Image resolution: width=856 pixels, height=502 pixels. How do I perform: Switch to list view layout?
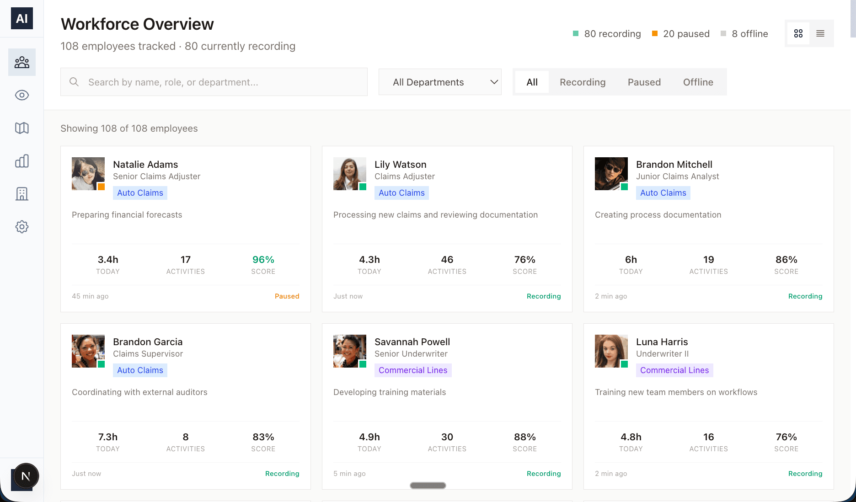pos(820,33)
